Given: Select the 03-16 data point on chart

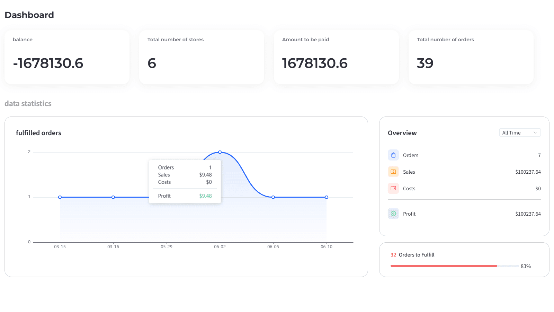Looking at the screenshot, I should pyautogui.click(x=113, y=197).
